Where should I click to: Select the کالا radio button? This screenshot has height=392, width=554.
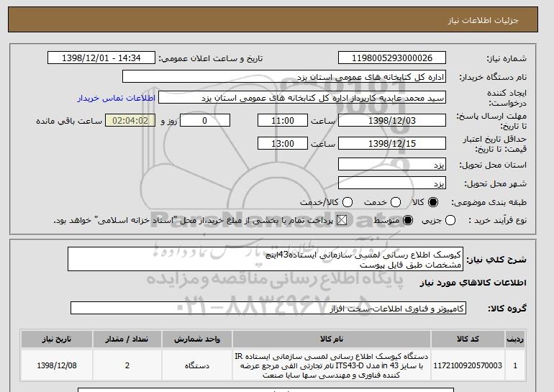click(x=433, y=202)
